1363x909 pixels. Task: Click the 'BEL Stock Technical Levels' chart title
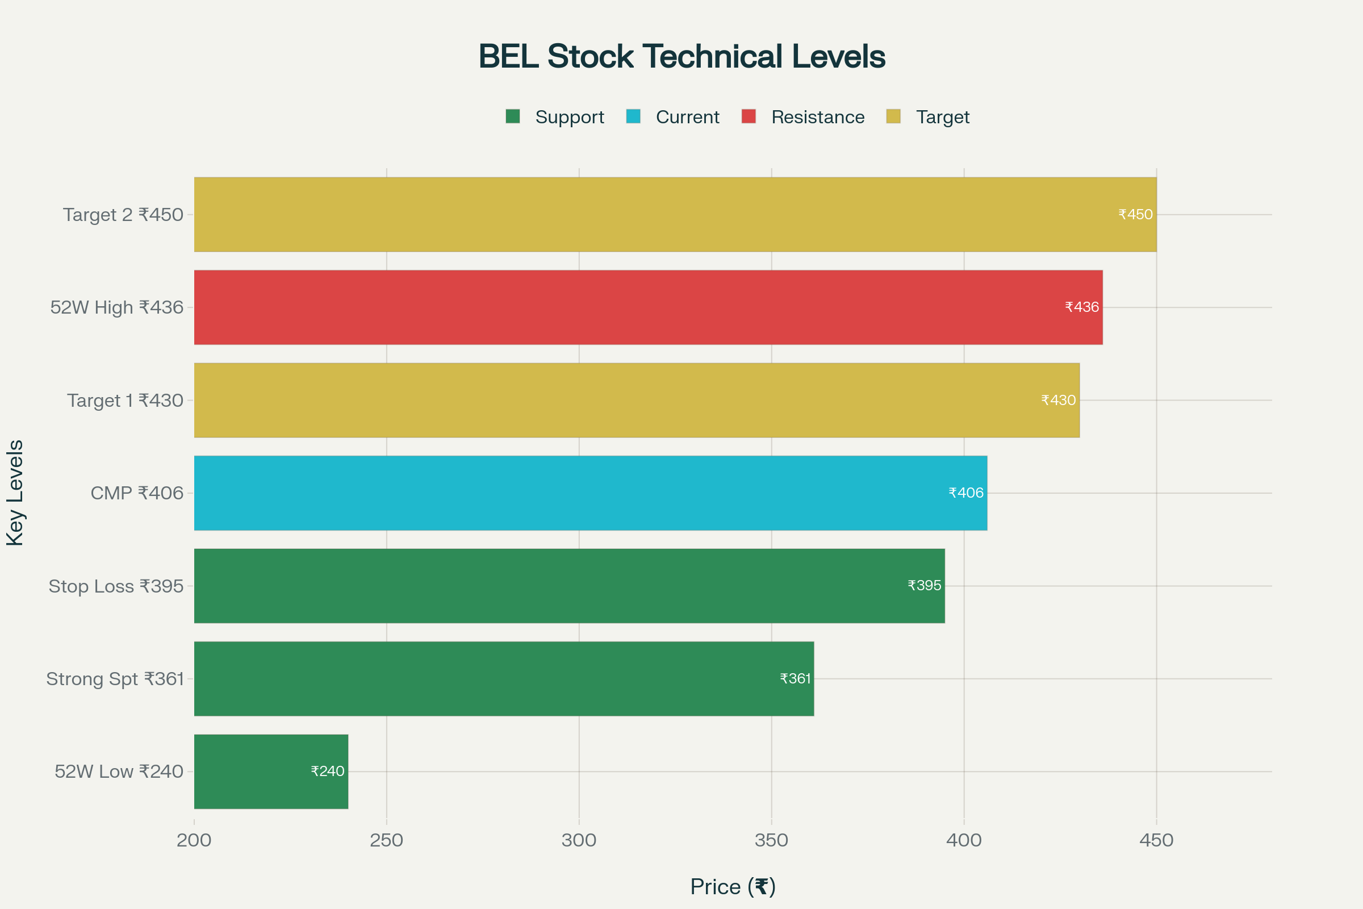[681, 56]
